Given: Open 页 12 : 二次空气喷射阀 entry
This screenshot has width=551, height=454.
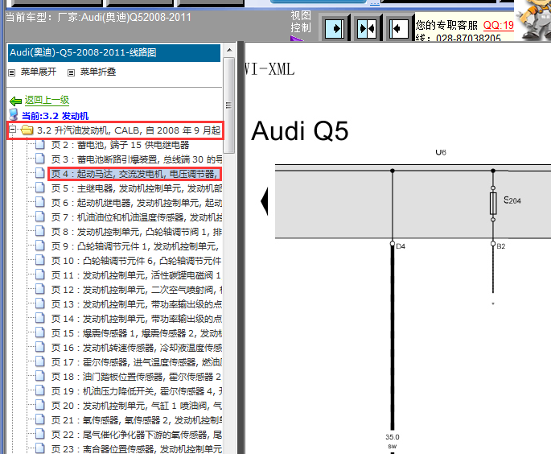Looking at the screenshot, I should point(137,290).
